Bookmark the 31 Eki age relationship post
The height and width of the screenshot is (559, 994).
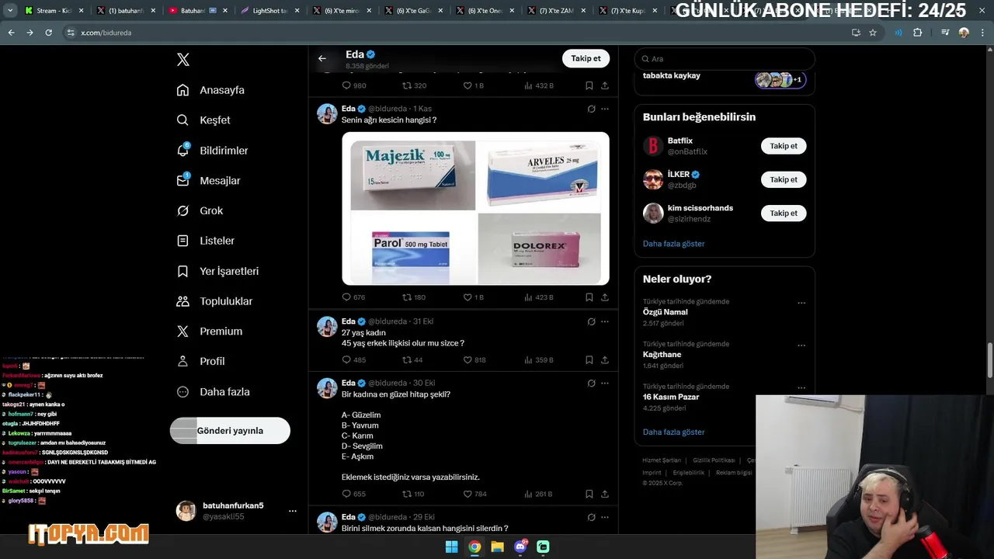pyautogui.click(x=589, y=360)
